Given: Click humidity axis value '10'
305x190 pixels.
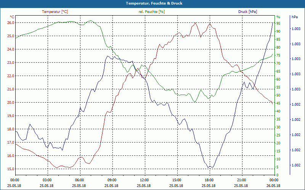Looking at the screenshot, I should (278, 159).
